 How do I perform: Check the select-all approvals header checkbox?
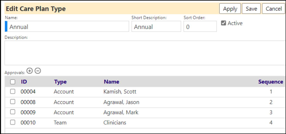pos(13,82)
